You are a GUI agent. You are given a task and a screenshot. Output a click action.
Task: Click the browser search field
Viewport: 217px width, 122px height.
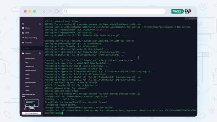click(114, 11)
